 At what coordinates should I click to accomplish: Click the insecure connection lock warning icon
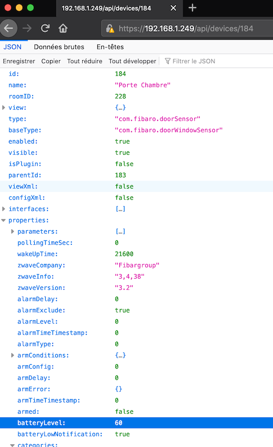(110, 29)
